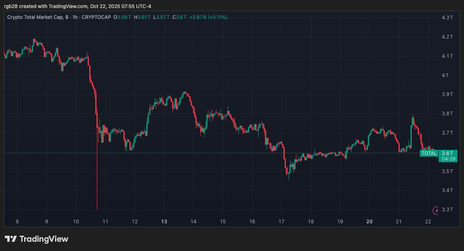Click the purple lightning bolt icon
This screenshot has height=251, width=464.
coord(436,210)
